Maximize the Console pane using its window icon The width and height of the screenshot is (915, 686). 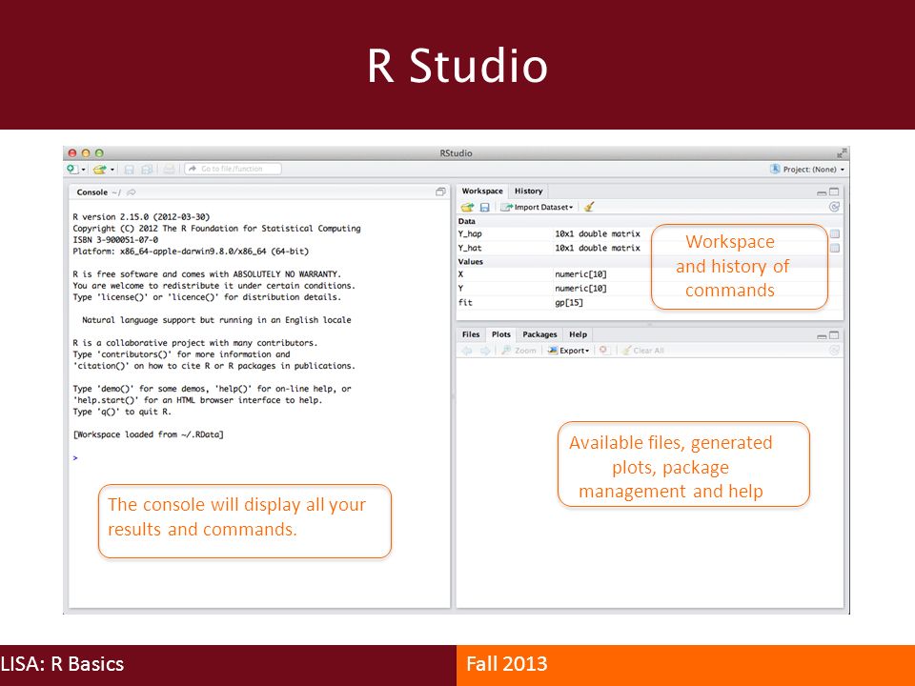pyautogui.click(x=440, y=192)
